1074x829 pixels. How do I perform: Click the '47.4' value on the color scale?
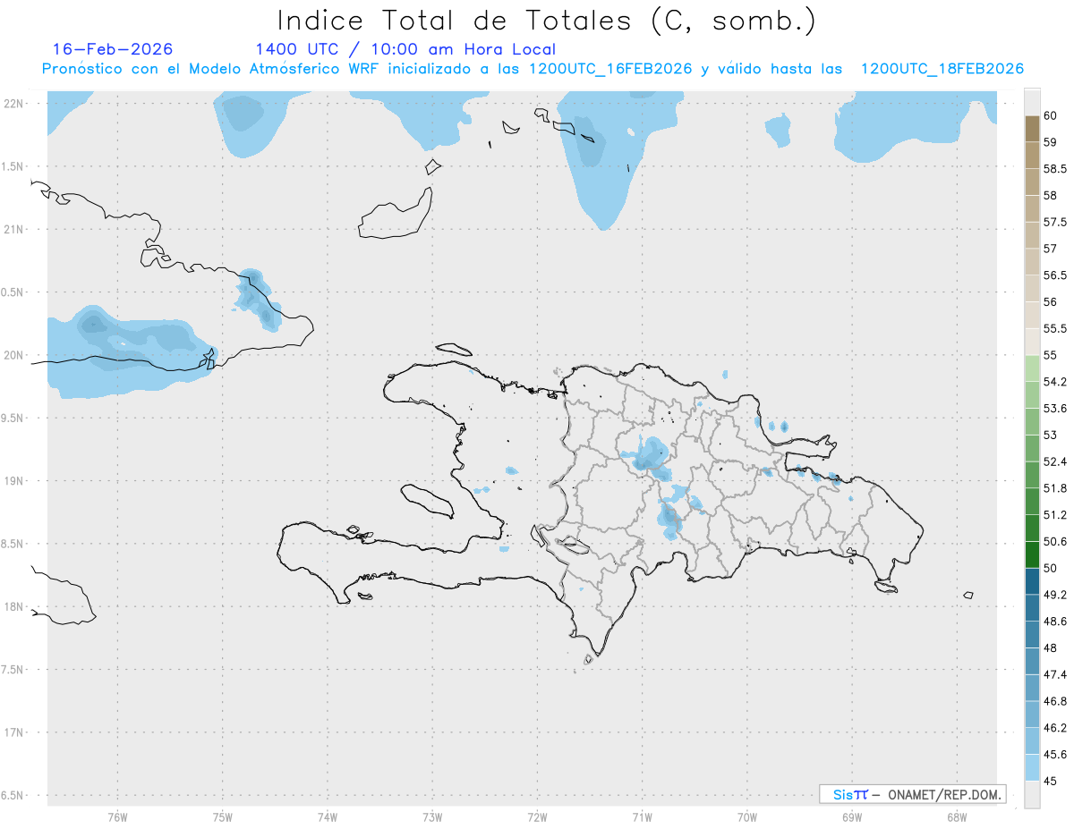coord(1055,674)
